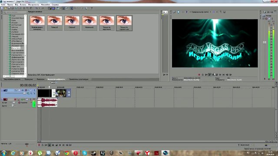This screenshot has width=278, height=156.
Task: Click Play in the video preview window
Action: tap(209, 75)
